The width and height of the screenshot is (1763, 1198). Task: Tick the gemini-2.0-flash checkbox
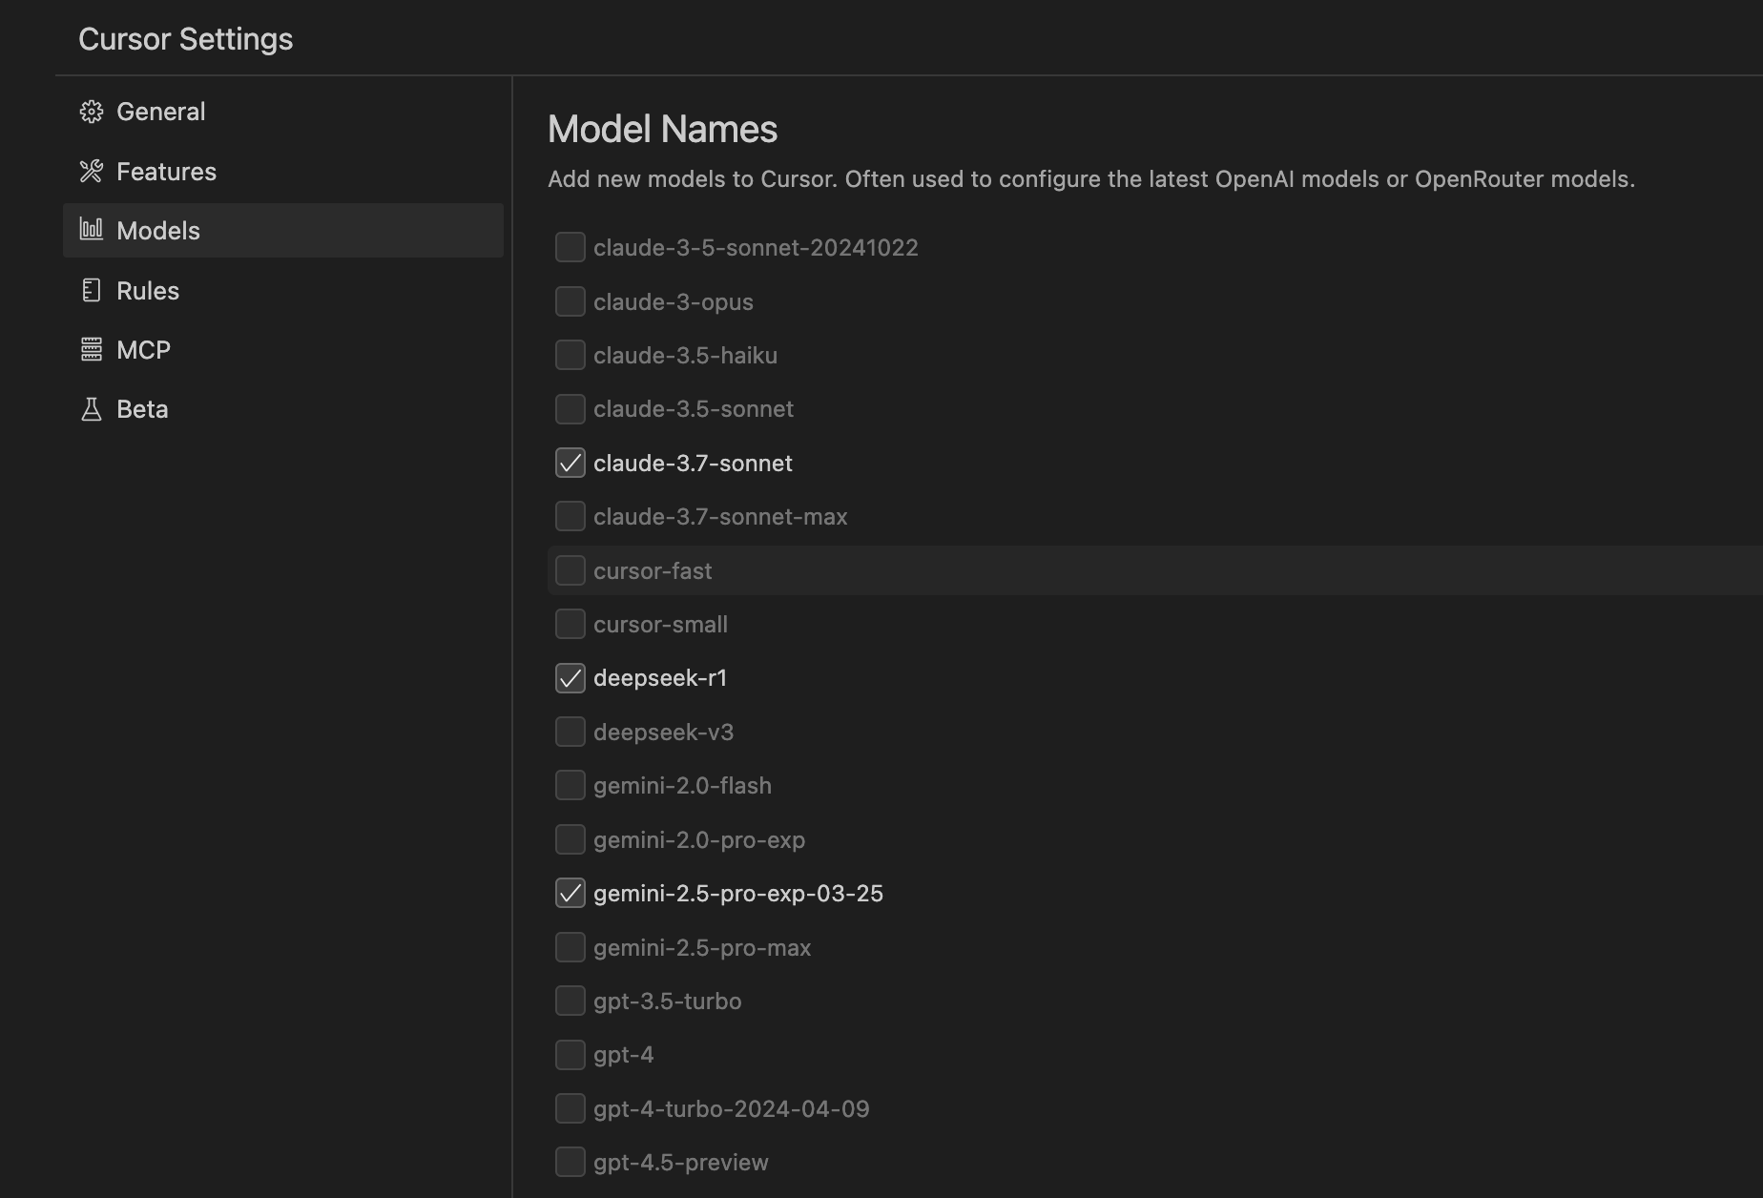click(570, 785)
